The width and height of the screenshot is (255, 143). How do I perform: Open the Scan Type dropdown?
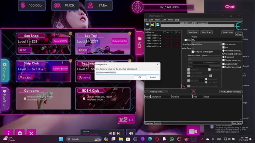206,44
